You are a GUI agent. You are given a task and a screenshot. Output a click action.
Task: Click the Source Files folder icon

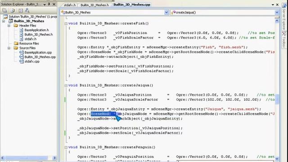point(16,48)
